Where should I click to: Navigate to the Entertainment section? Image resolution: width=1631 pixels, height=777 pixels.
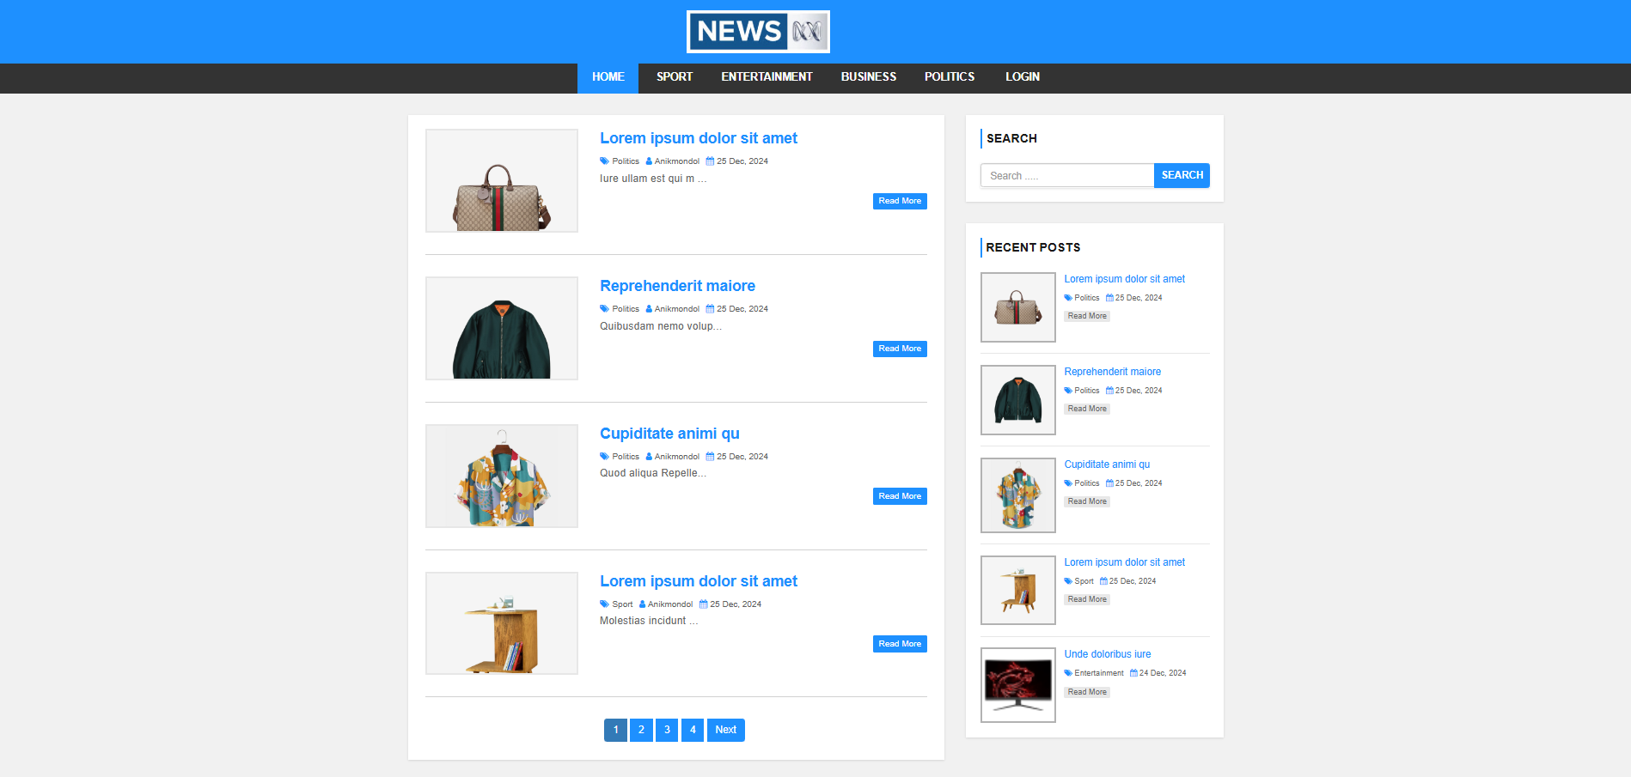[767, 77]
